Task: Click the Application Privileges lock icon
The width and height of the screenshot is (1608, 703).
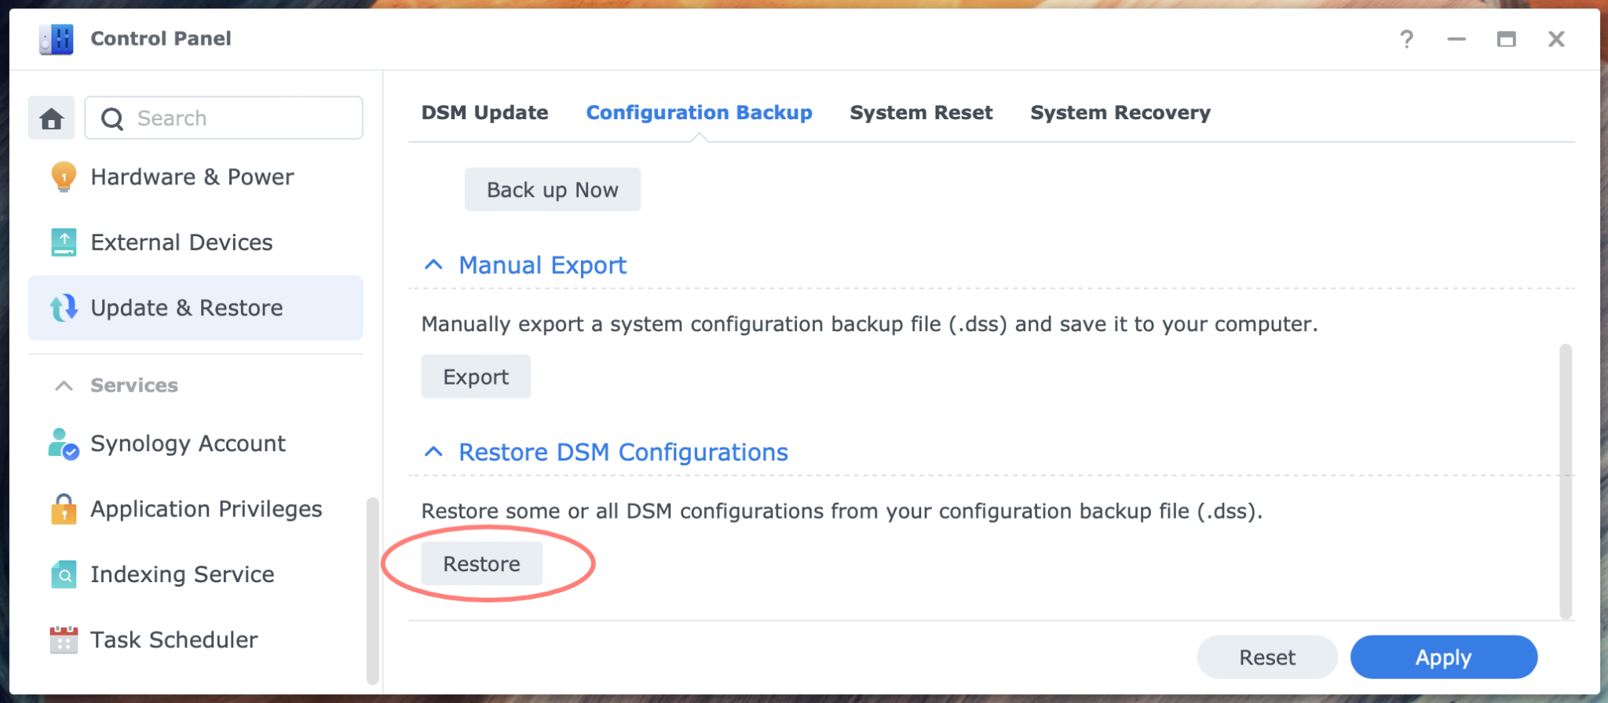Action: [63, 508]
